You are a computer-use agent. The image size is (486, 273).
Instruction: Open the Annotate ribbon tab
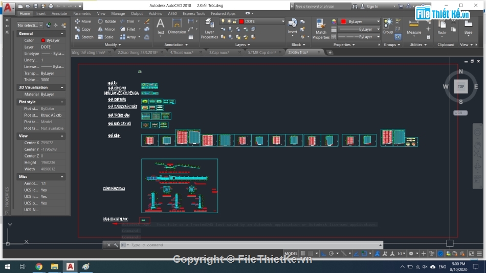coord(59,14)
